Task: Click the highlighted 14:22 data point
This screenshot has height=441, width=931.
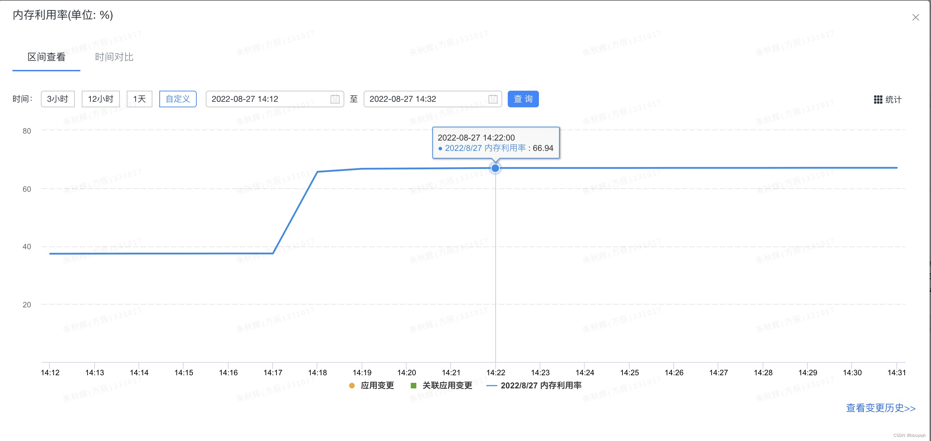Action: 495,168
